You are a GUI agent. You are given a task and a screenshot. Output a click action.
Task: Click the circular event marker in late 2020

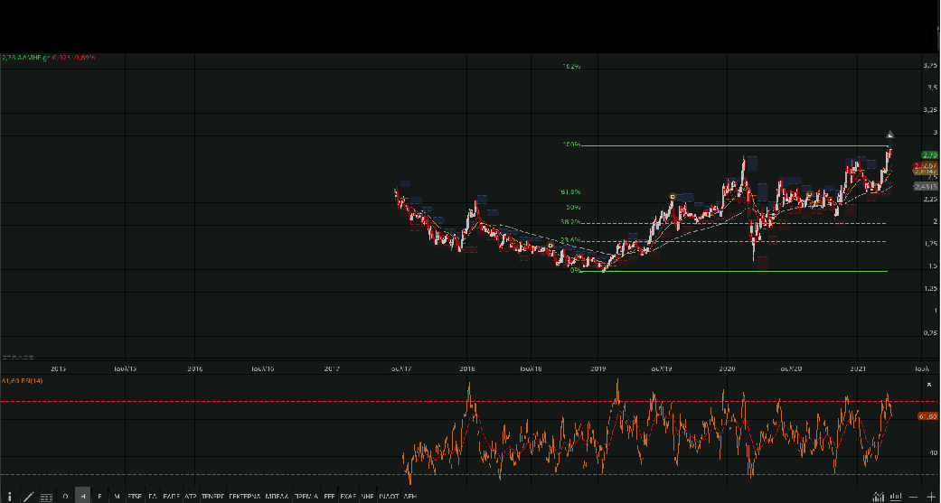tap(809, 195)
